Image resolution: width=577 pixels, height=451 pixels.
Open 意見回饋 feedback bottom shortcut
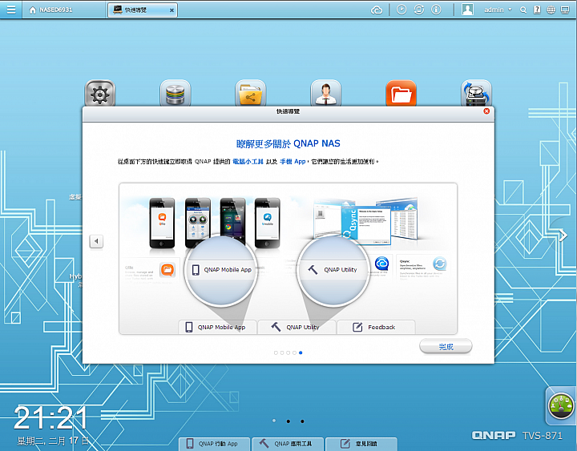point(361,444)
